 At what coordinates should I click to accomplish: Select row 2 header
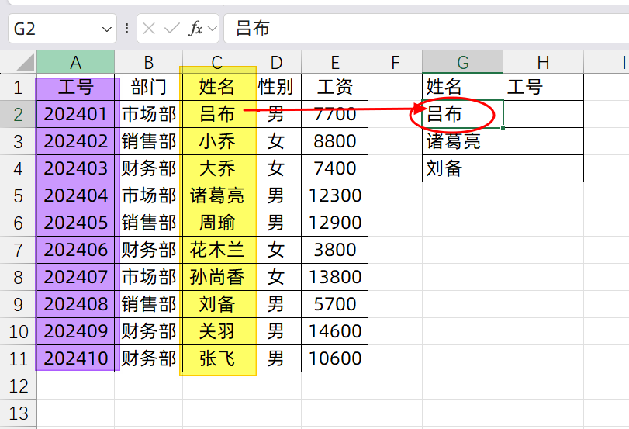point(18,114)
